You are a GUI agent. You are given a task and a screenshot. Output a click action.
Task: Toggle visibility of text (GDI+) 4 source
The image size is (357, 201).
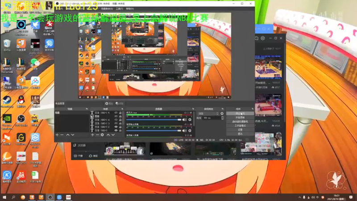[x=116, y=120]
